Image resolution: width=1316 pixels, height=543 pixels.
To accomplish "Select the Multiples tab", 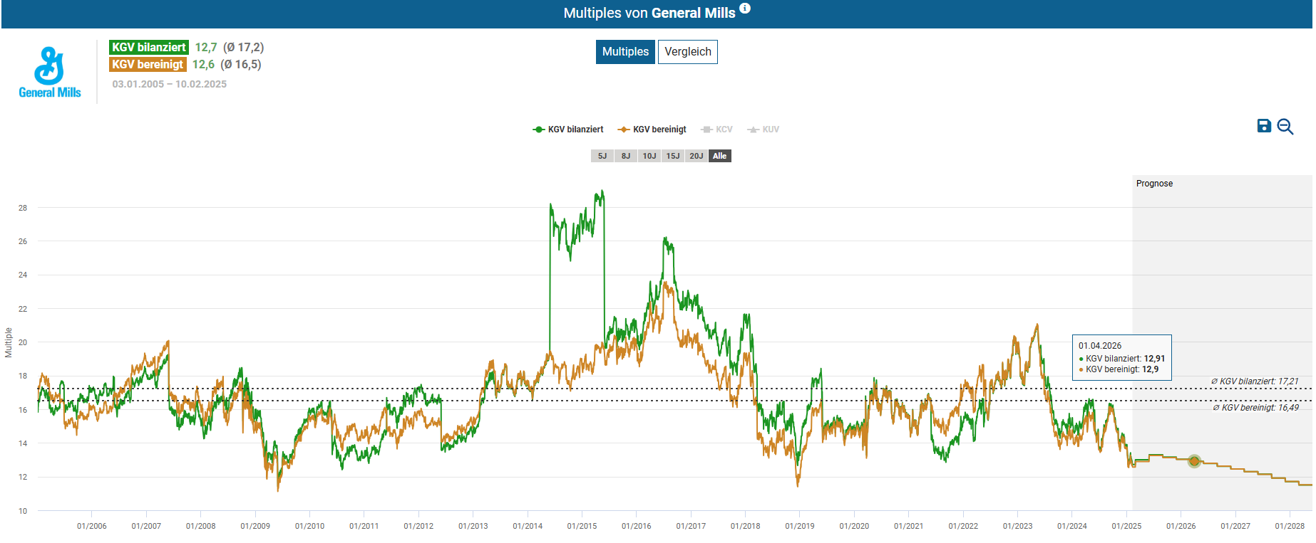I will pyautogui.click(x=625, y=52).
